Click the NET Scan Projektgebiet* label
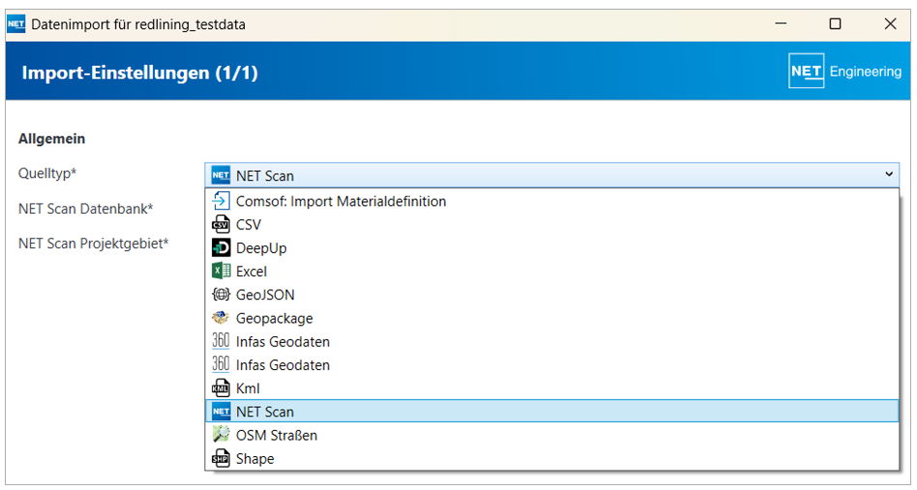This screenshot has width=917, height=490. [x=93, y=244]
